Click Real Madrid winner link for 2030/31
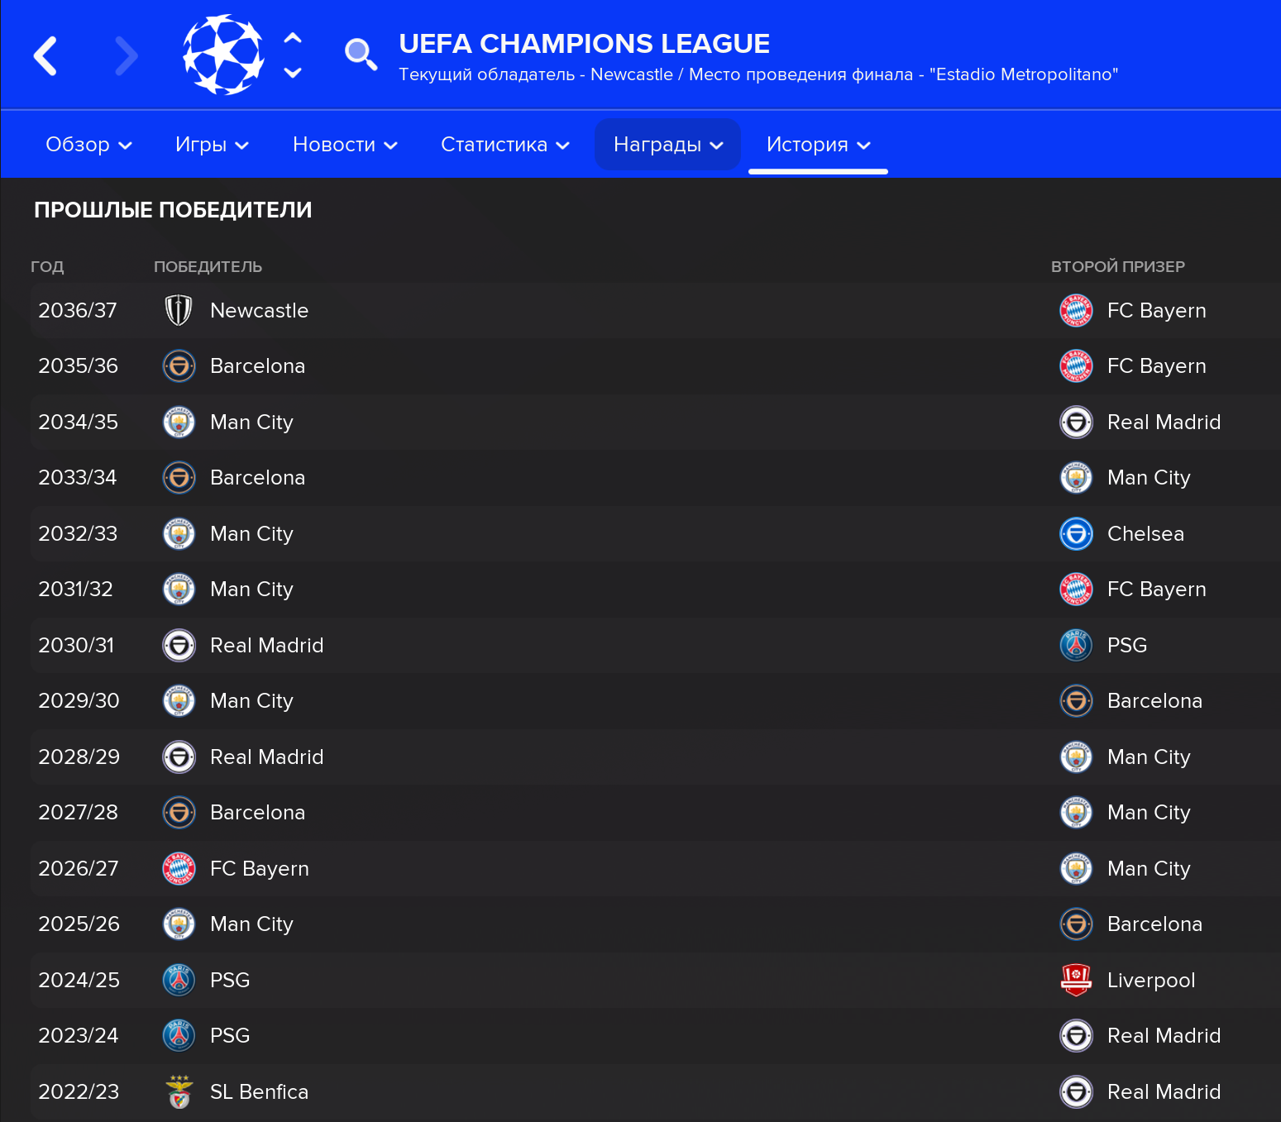Screen dimensions: 1281x1122 [266, 646]
